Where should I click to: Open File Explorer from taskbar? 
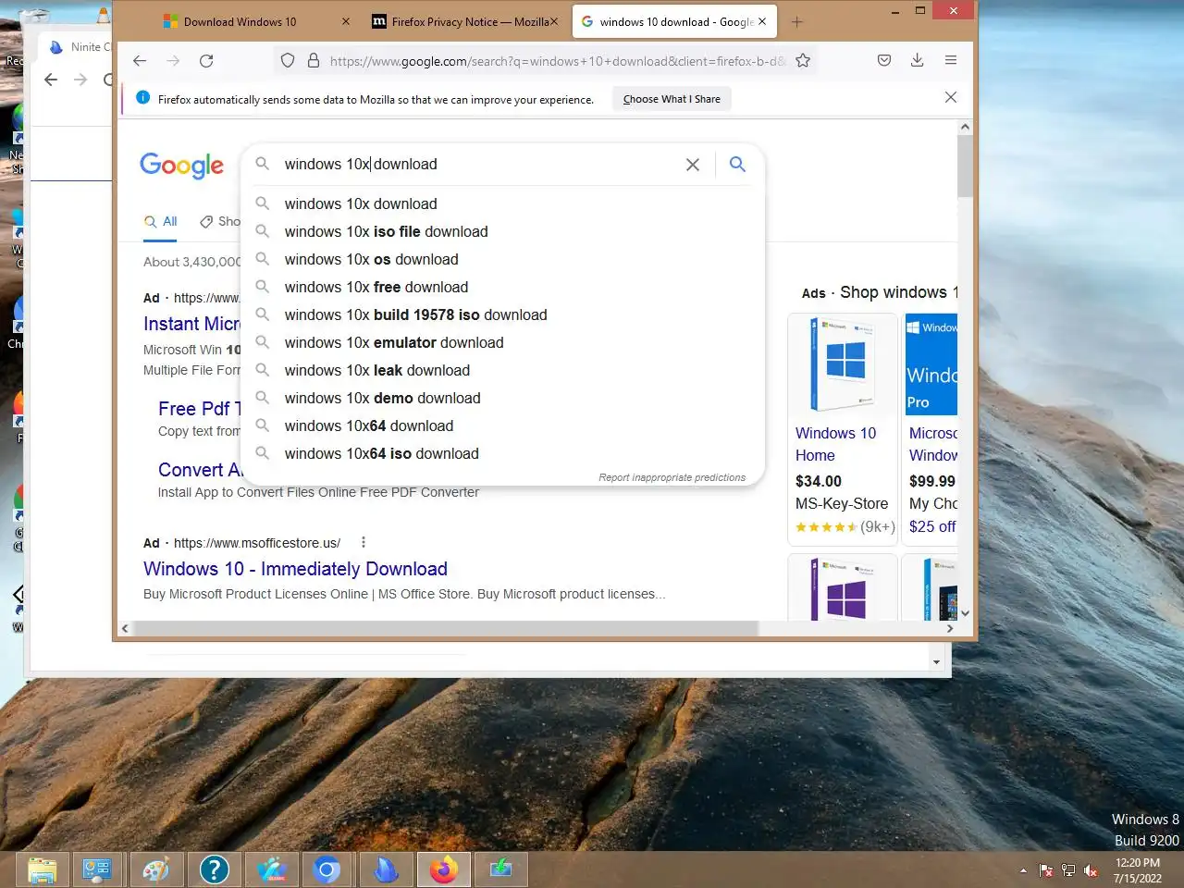tap(43, 869)
